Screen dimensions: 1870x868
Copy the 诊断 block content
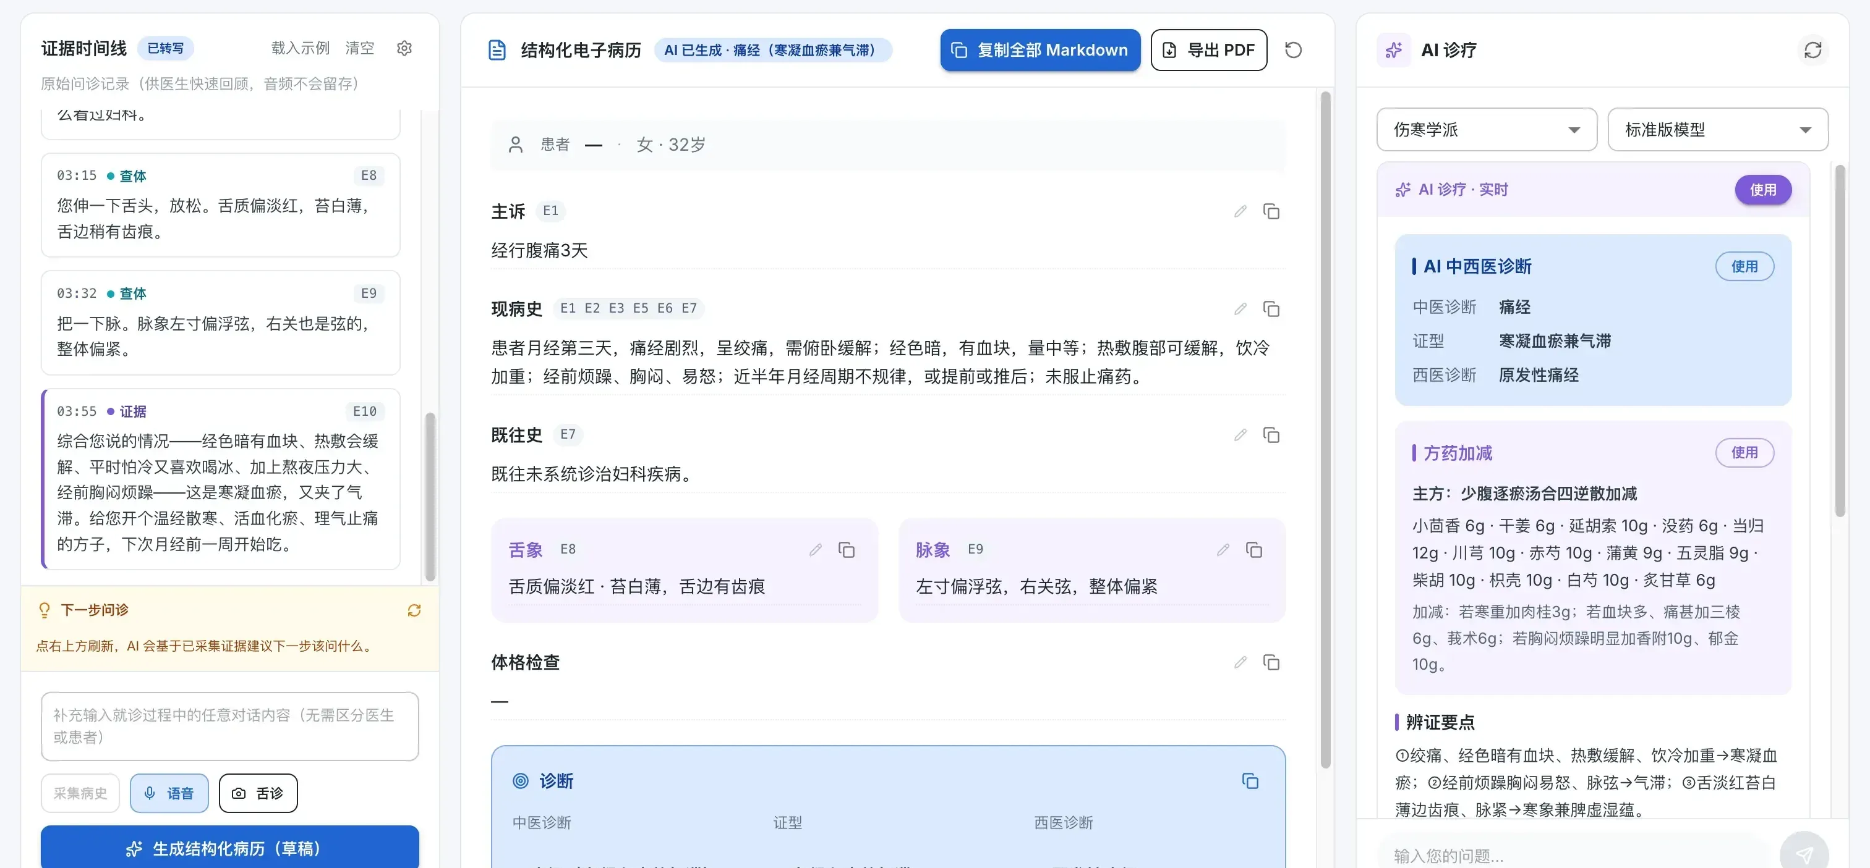1250,781
